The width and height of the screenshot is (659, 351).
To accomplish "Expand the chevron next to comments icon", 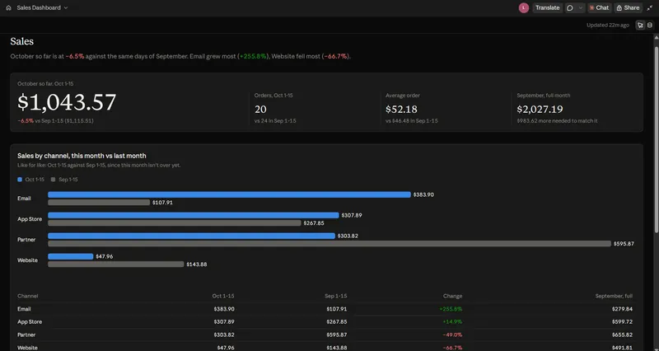I will (x=581, y=7).
